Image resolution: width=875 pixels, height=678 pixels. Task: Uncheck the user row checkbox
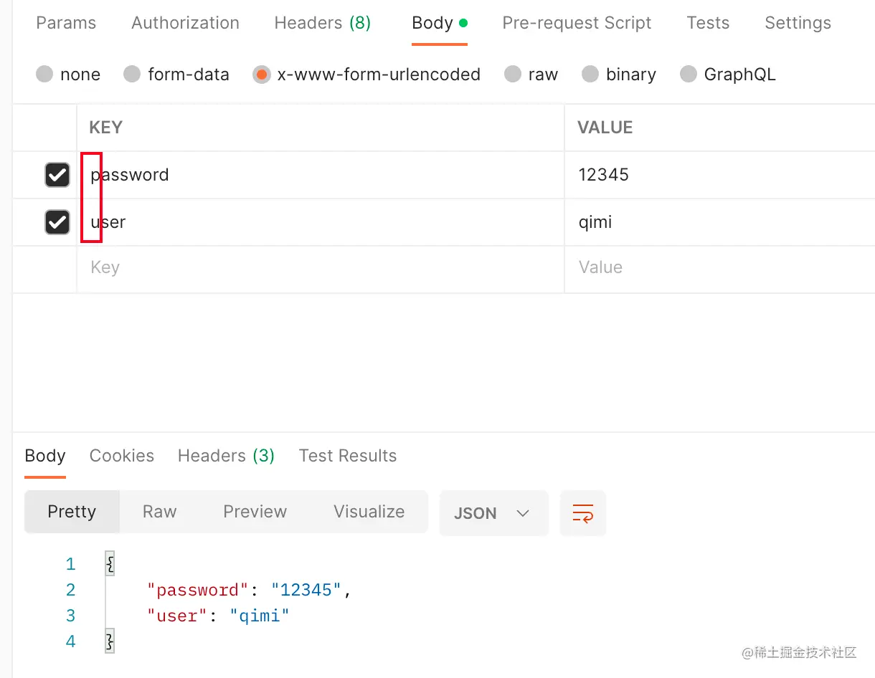[x=57, y=222]
